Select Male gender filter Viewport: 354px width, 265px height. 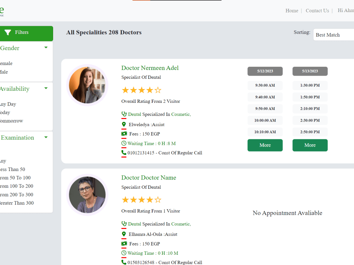(4, 72)
